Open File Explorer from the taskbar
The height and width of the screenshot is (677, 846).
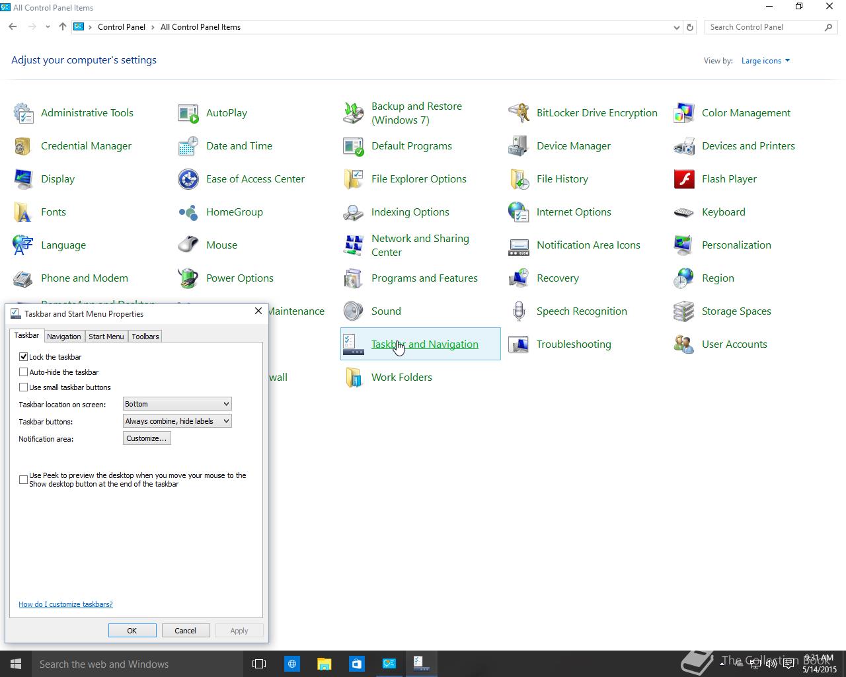pyautogui.click(x=324, y=664)
